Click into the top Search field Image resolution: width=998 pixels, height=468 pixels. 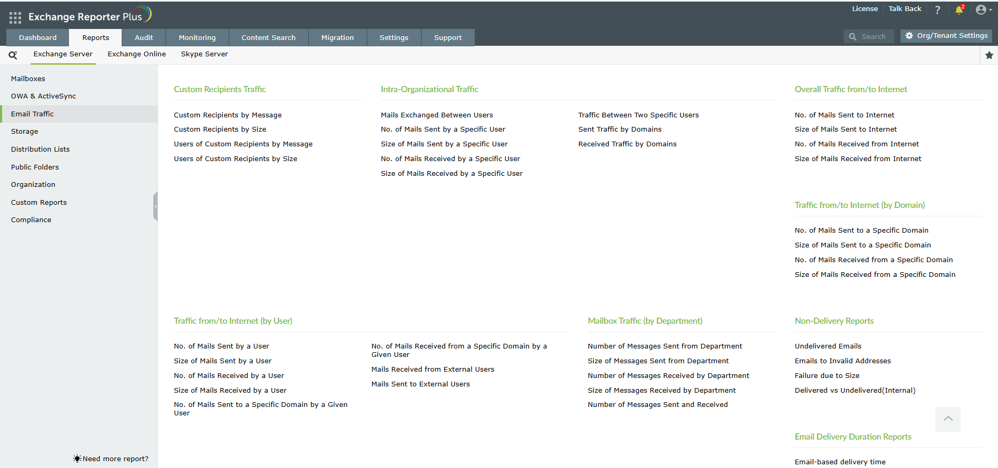pos(869,36)
